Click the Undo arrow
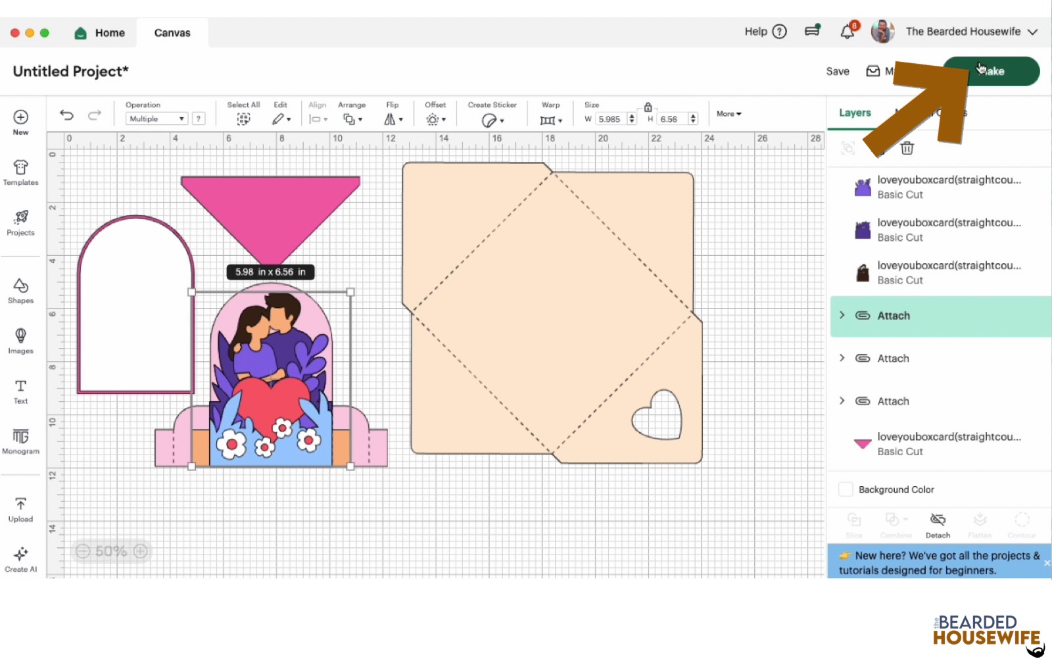This screenshot has width=1052, height=669. [x=66, y=115]
